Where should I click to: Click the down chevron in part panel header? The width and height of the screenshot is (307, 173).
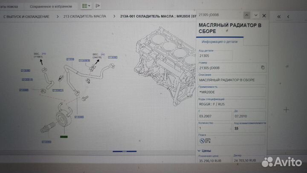(x=255, y=15)
